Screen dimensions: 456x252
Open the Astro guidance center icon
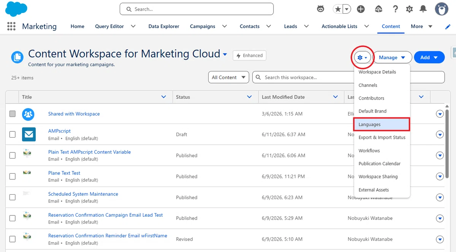321,9
